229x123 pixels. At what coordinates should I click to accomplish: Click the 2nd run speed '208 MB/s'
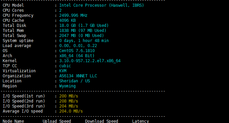(69, 101)
